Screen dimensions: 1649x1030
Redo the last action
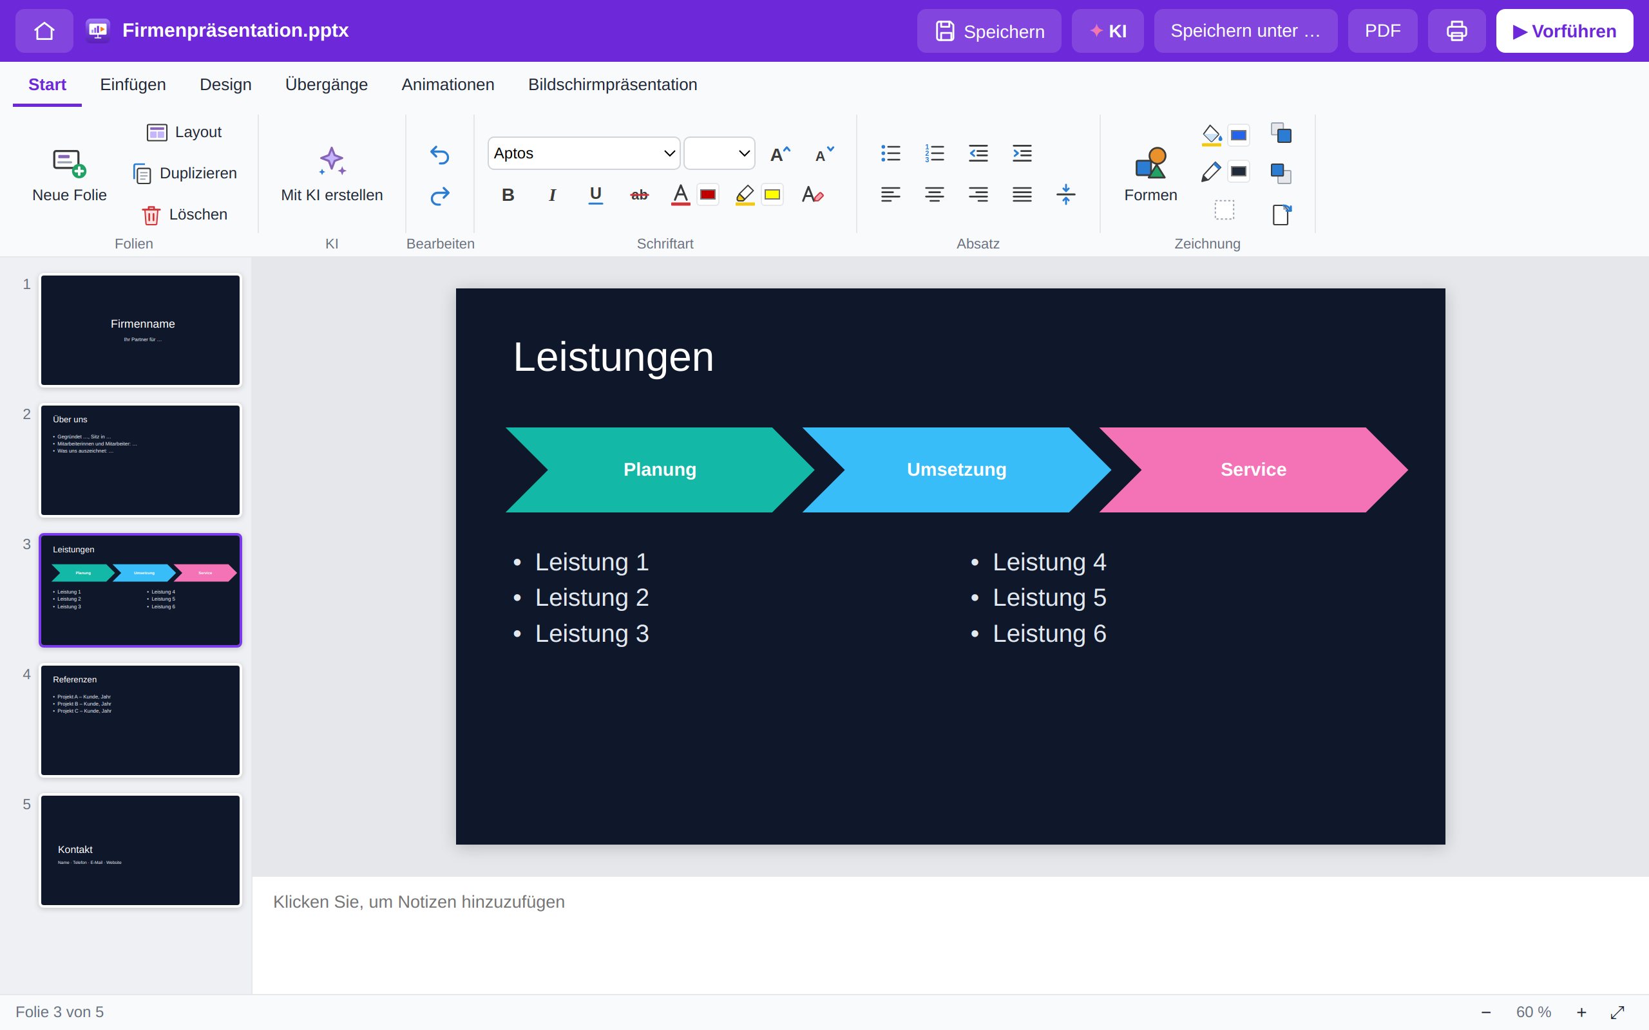click(440, 196)
